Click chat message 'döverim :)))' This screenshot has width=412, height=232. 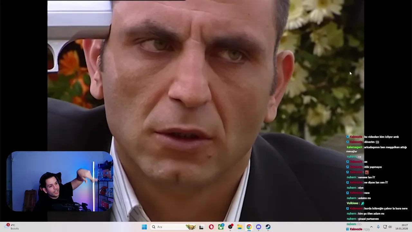click(x=371, y=142)
